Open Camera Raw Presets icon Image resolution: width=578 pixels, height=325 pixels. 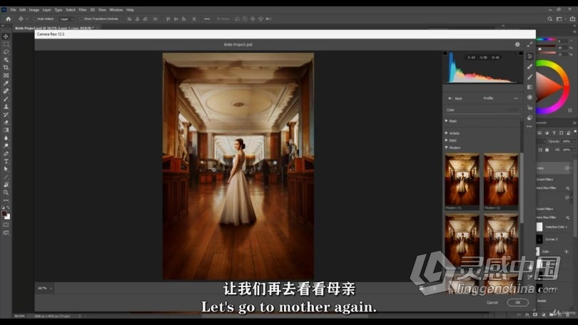[x=529, y=118]
